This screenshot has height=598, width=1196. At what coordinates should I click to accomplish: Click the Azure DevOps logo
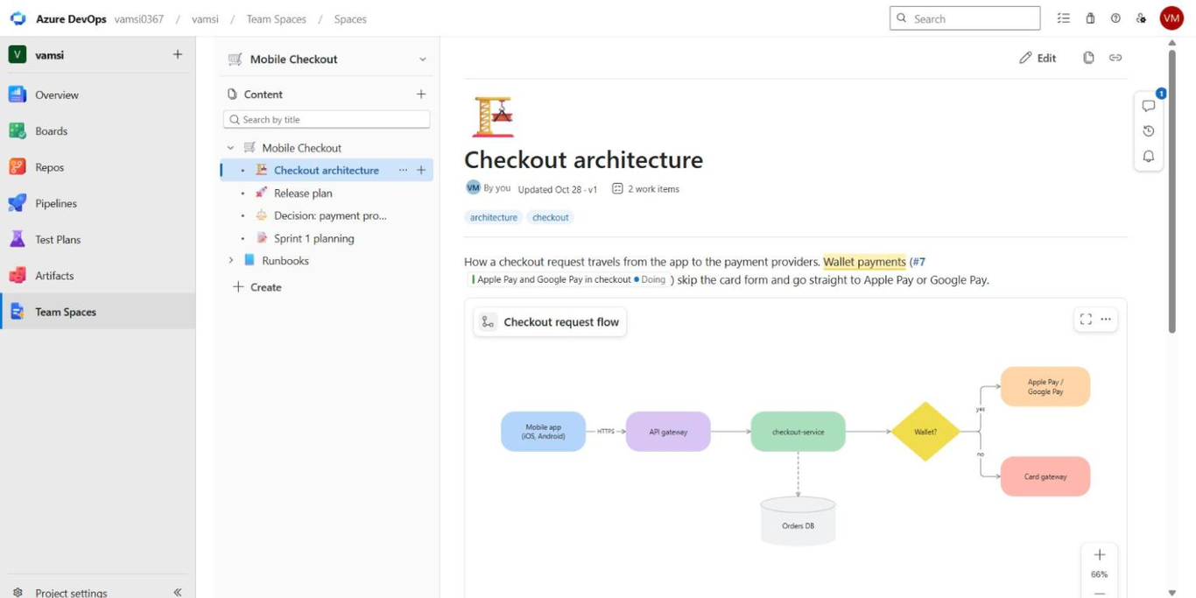pos(18,18)
